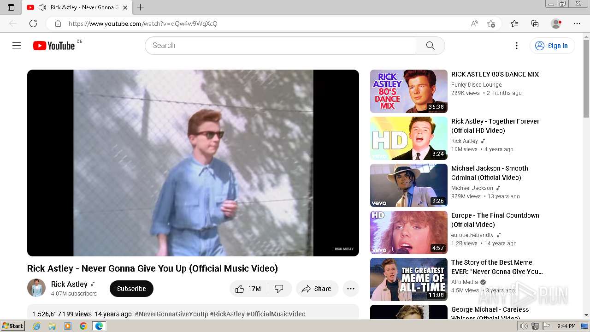The width and height of the screenshot is (590, 332).
Task: Click the system tray volume icon
Action: coord(524,326)
